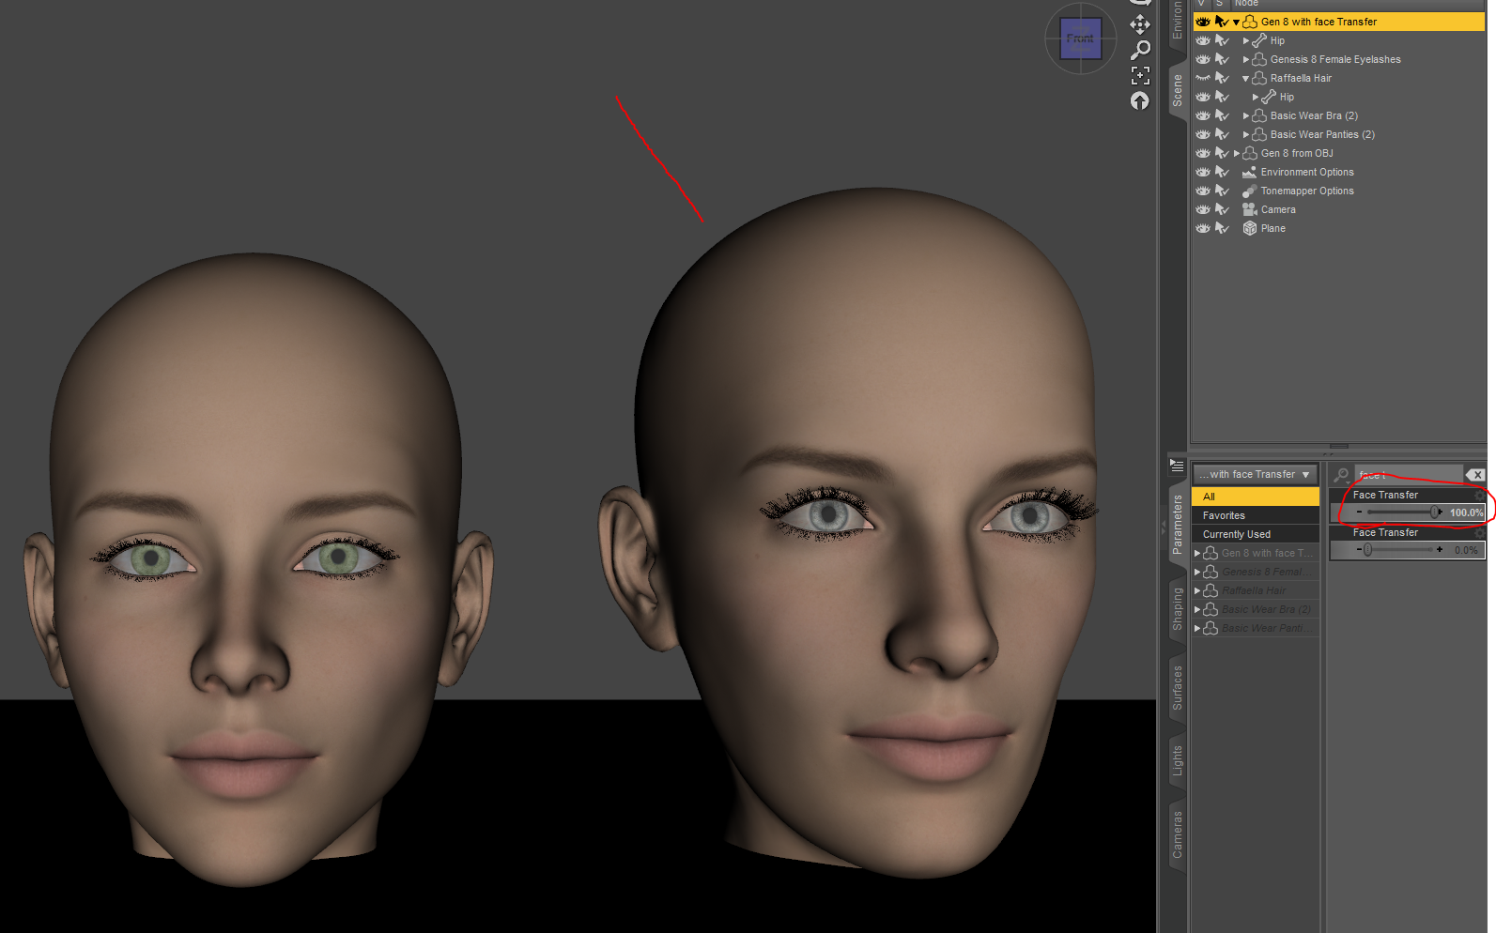Collapse the Raffaella Hair node in Scene

pyautogui.click(x=1246, y=79)
